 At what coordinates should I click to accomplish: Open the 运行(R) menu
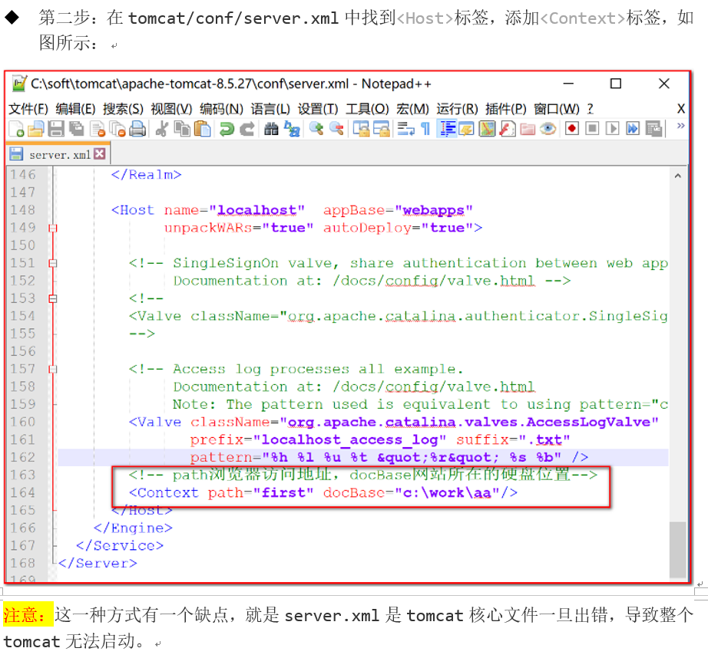click(457, 109)
